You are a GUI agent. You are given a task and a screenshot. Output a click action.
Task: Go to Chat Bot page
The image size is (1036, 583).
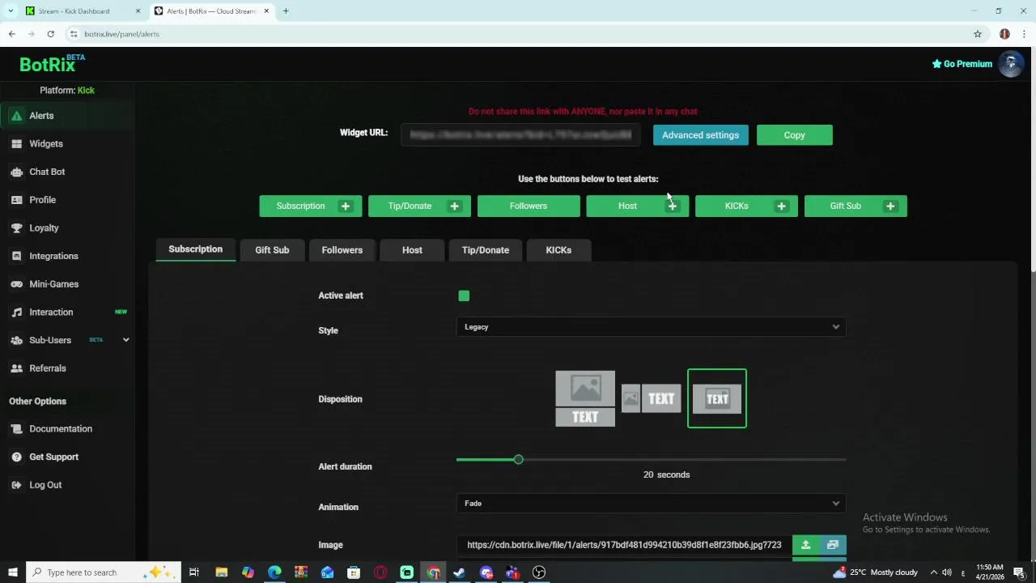tap(67, 172)
